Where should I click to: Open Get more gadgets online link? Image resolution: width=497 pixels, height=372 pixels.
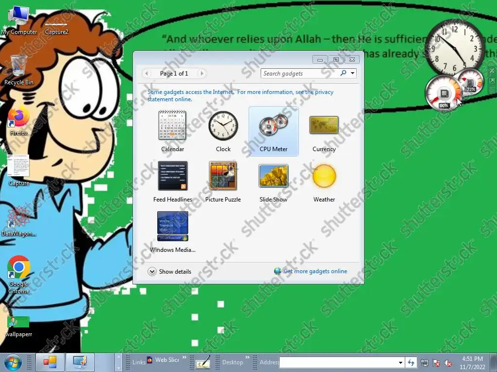coord(315,271)
